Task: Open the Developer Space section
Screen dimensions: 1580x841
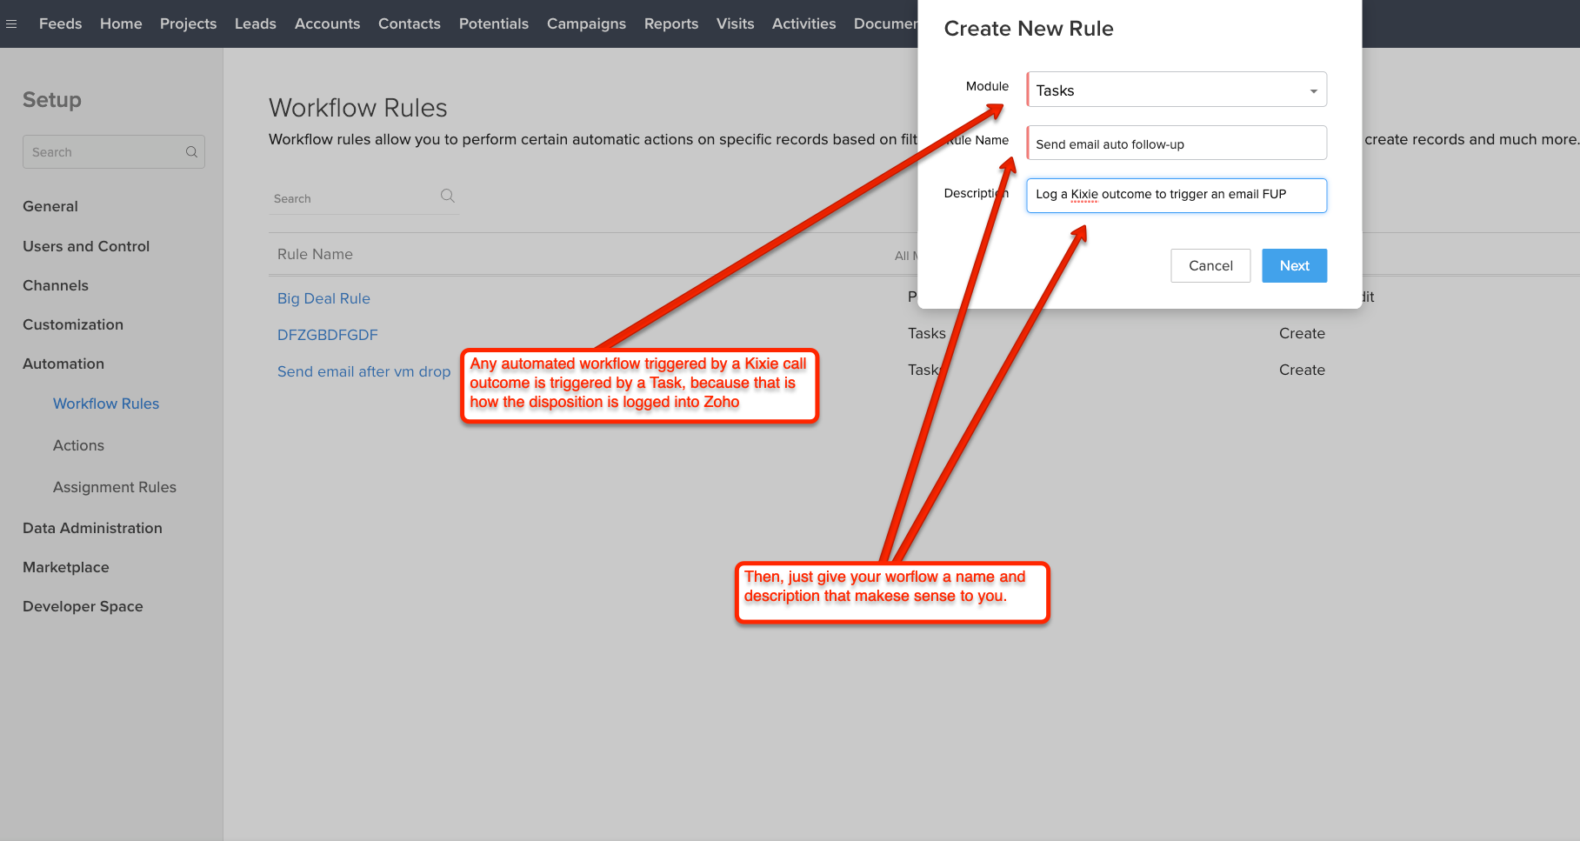Action: pos(83,606)
